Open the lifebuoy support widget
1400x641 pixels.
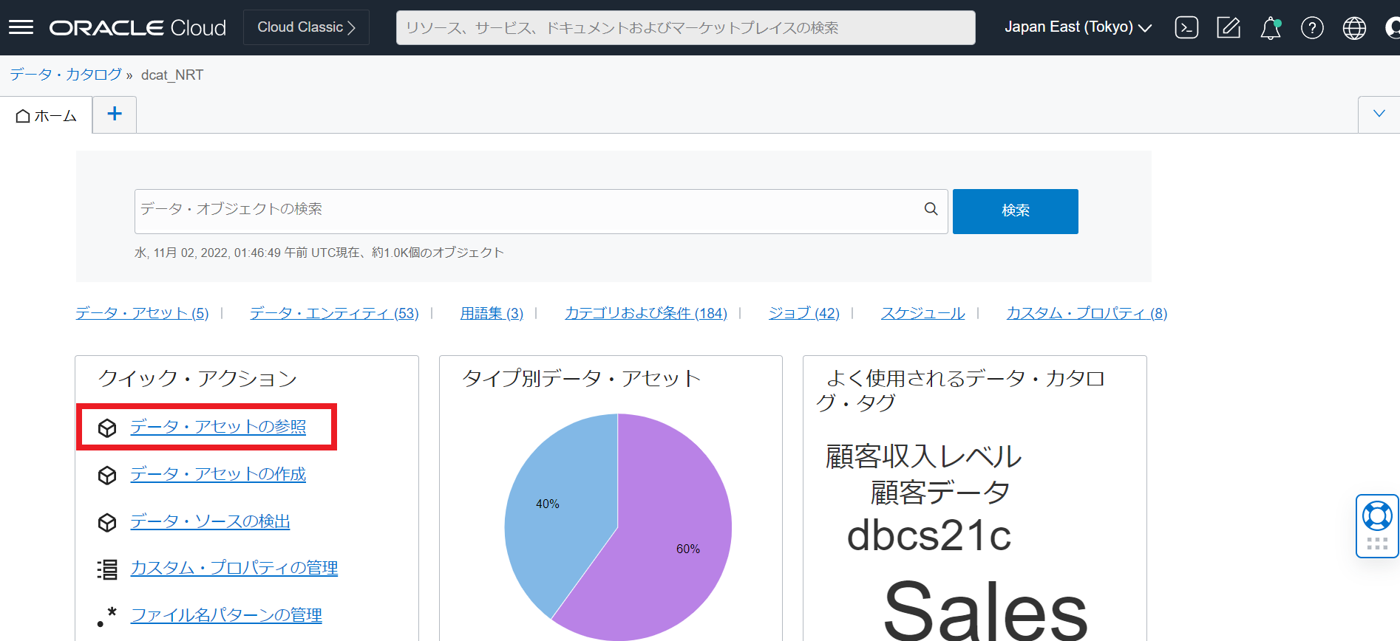click(x=1377, y=516)
